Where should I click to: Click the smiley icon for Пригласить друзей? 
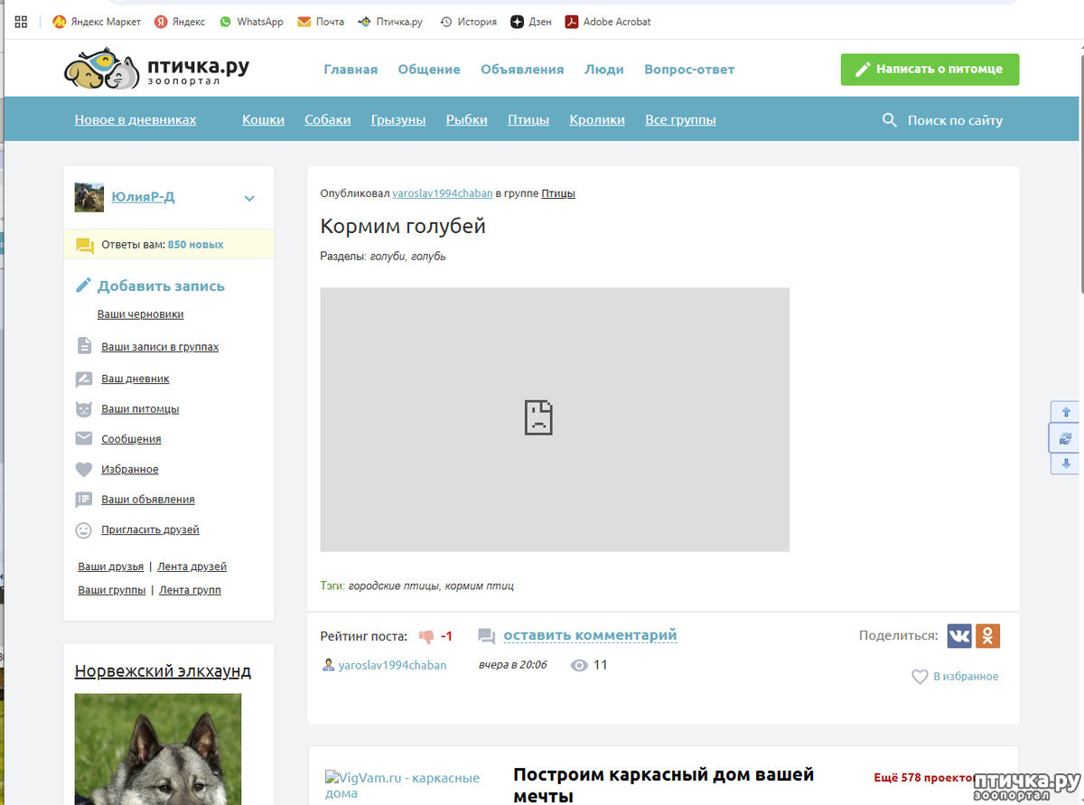[84, 530]
